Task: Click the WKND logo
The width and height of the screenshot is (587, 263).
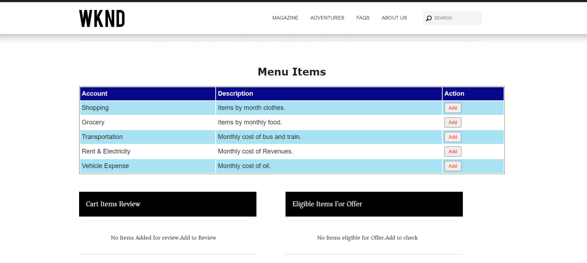Action: [x=102, y=18]
